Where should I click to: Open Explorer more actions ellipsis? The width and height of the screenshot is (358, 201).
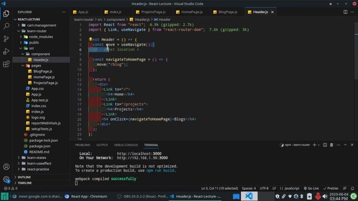63,12
